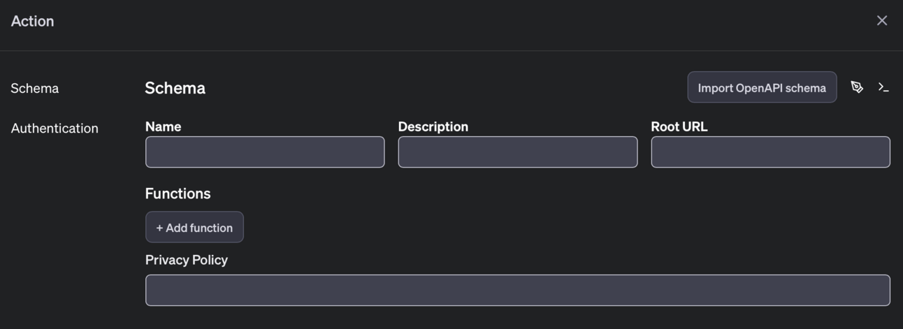Click the + Add function button

pyautogui.click(x=194, y=228)
